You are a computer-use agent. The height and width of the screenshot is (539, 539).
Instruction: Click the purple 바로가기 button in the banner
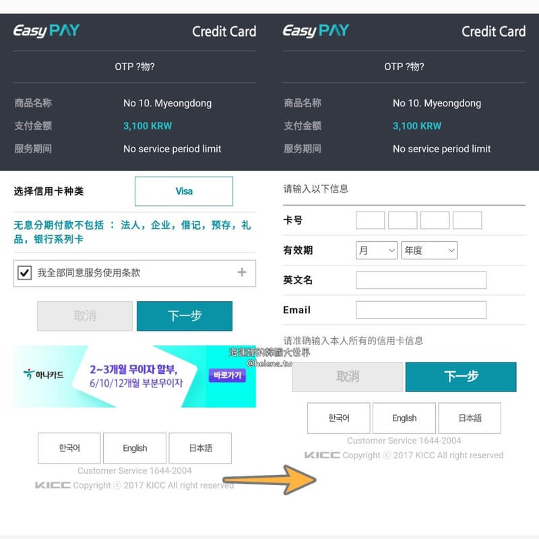(227, 375)
